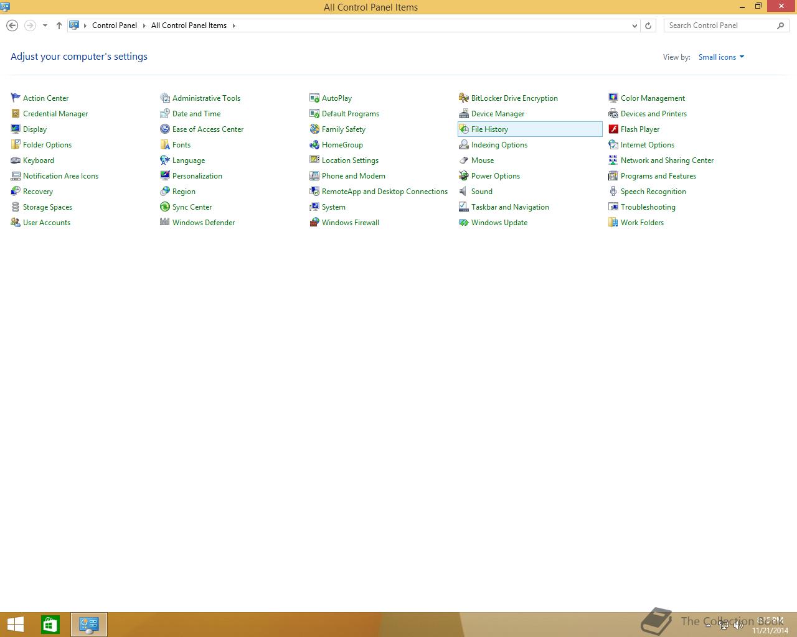Image resolution: width=797 pixels, height=637 pixels.
Task: Click the Device Manager icon
Action: 464,113
